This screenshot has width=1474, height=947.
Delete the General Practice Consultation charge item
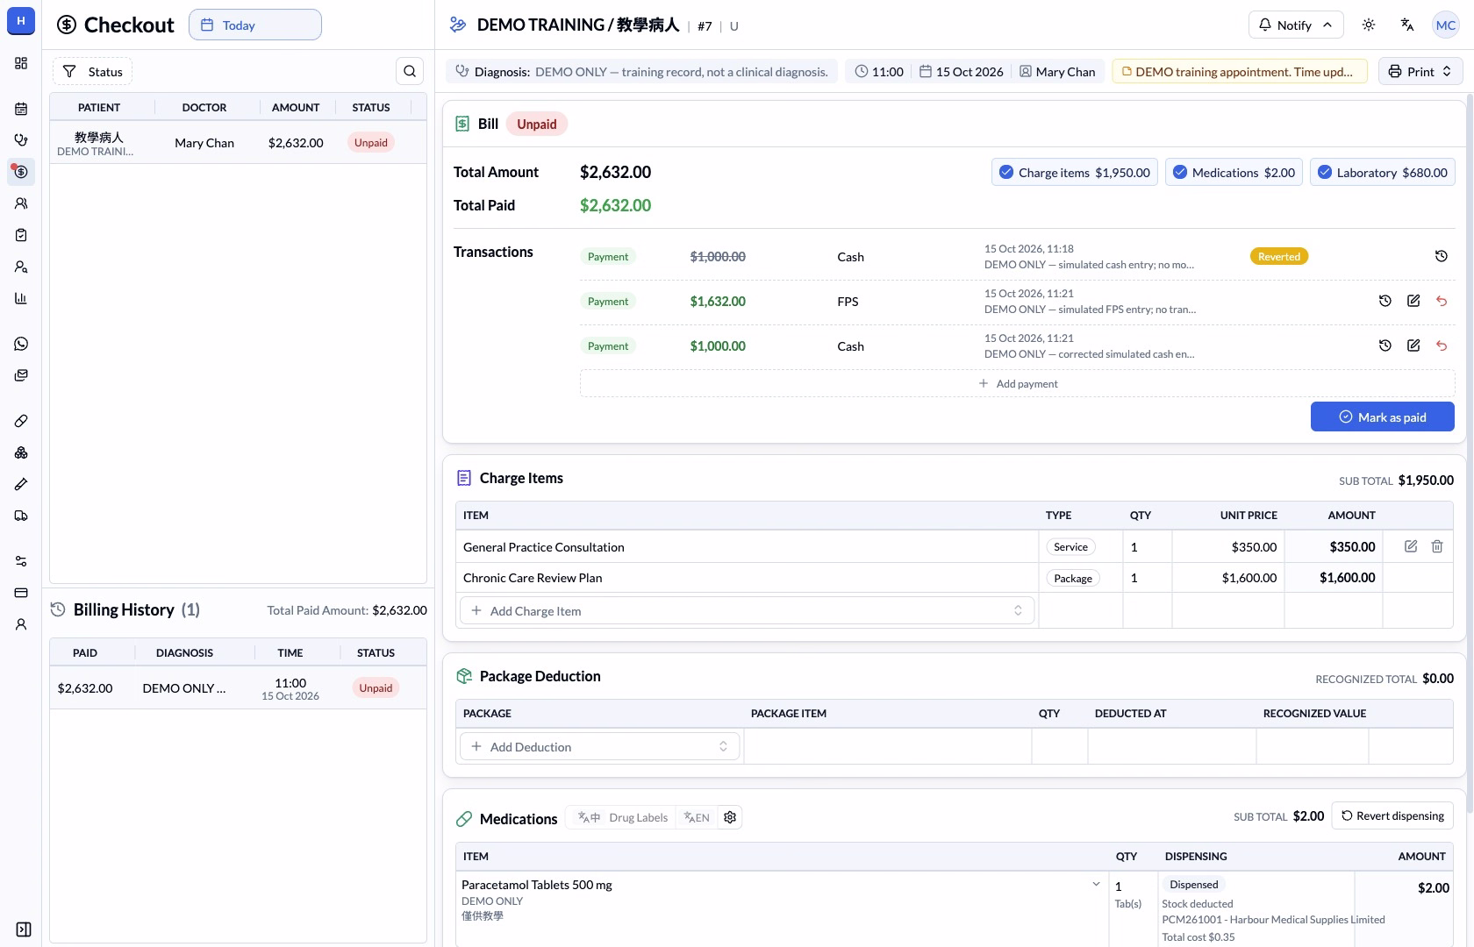click(x=1437, y=546)
